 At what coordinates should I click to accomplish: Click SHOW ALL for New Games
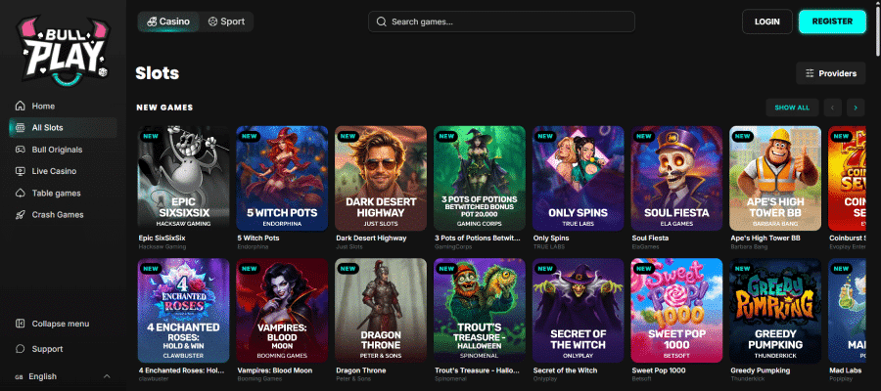pyautogui.click(x=792, y=108)
